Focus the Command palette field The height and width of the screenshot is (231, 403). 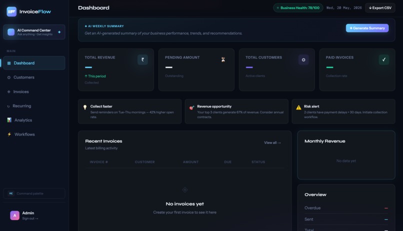[34, 193]
